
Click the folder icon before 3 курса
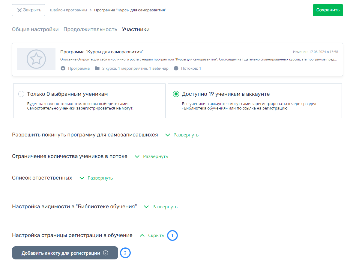[97, 68]
